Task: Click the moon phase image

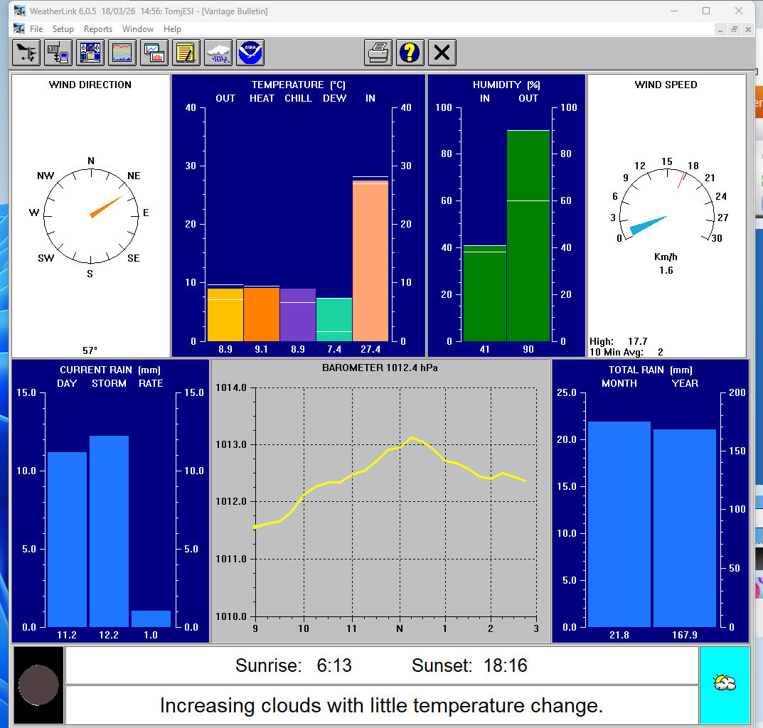Action: click(38, 685)
